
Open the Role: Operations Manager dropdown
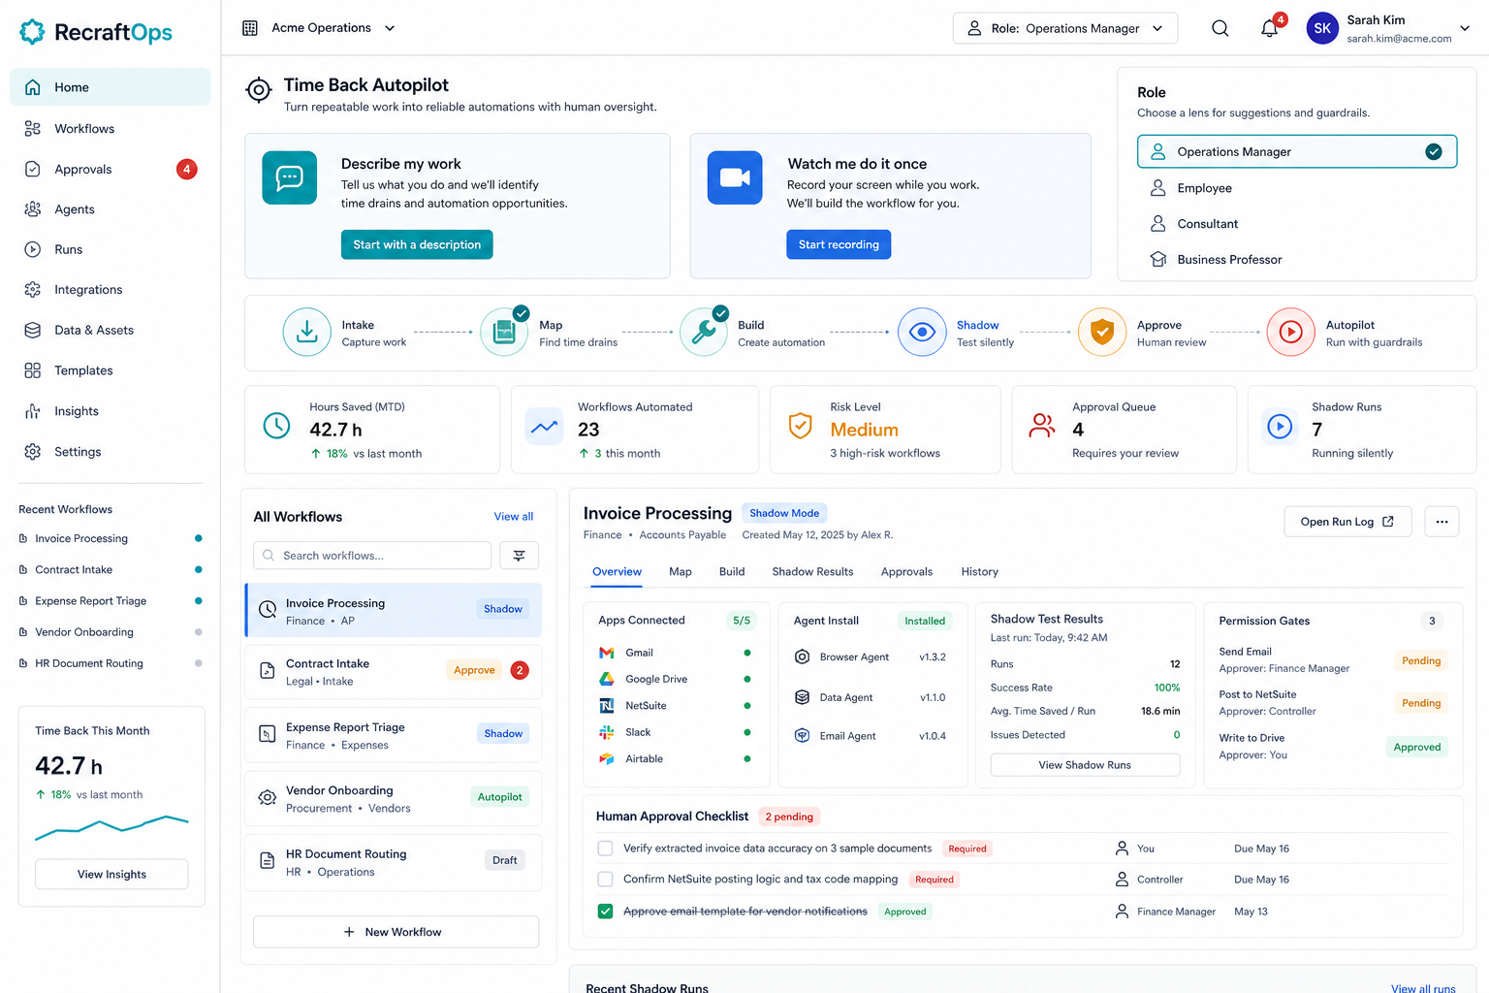pyautogui.click(x=1065, y=28)
